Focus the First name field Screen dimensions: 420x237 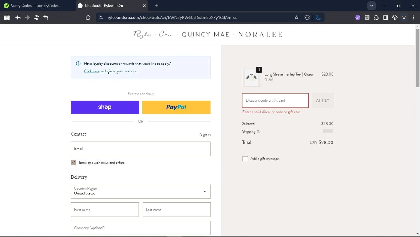tap(105, 210)
